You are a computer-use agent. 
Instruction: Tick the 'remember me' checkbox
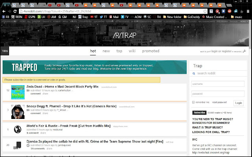coord(193,102)
